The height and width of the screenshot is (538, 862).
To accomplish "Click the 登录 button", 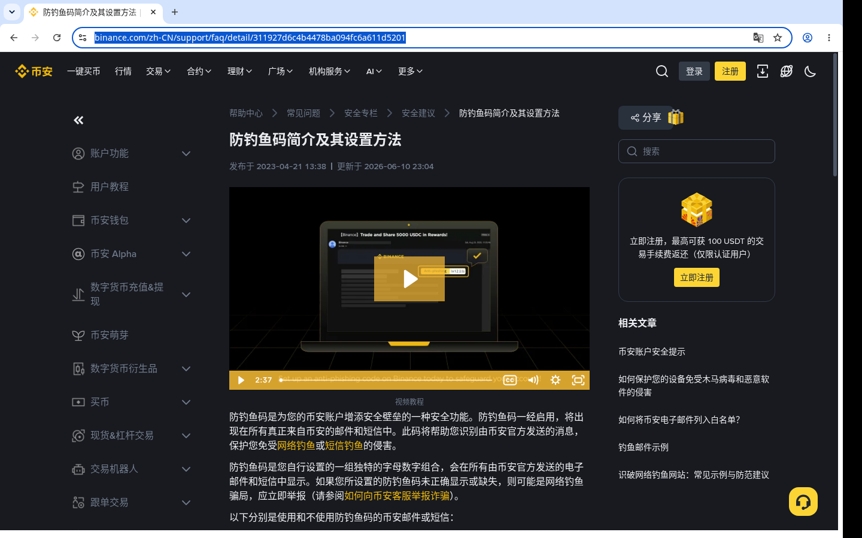I will point(694,71).
